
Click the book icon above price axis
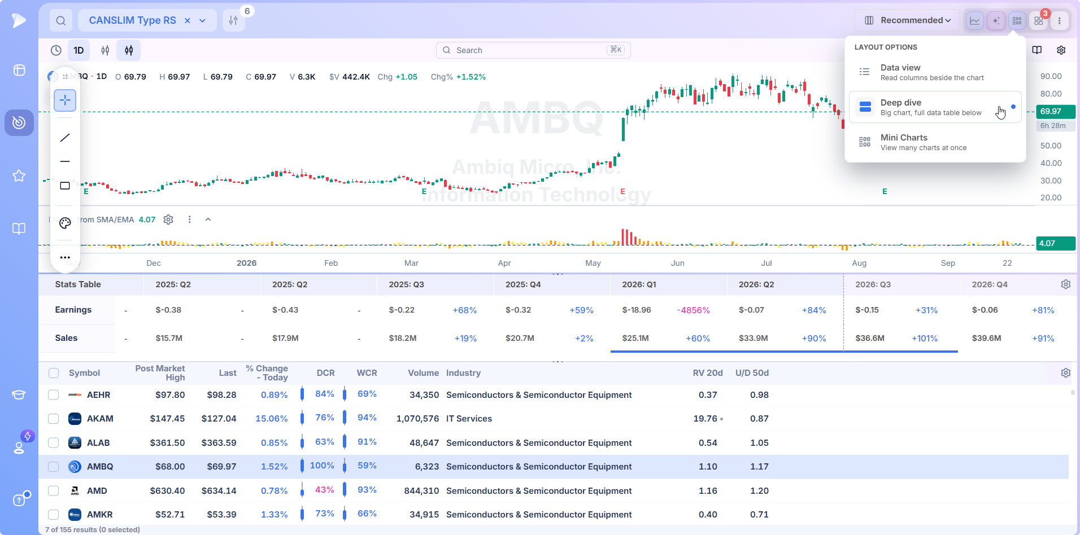pos(1037,50)
